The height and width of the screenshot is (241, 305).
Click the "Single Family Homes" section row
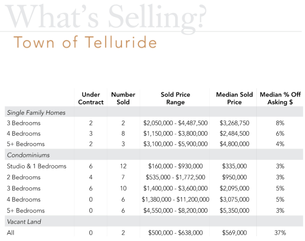click(x=36, y=112)
